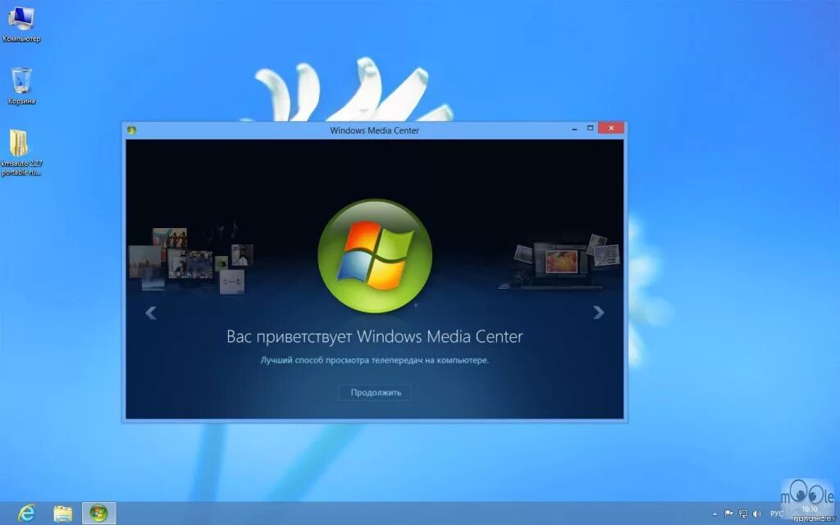Go to previous Media Center welcome slide
Viewport: 840px width, 525px height.
click(151, 313)
